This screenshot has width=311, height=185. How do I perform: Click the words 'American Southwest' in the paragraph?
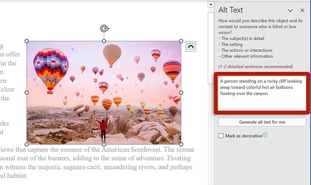pos(131,150)
